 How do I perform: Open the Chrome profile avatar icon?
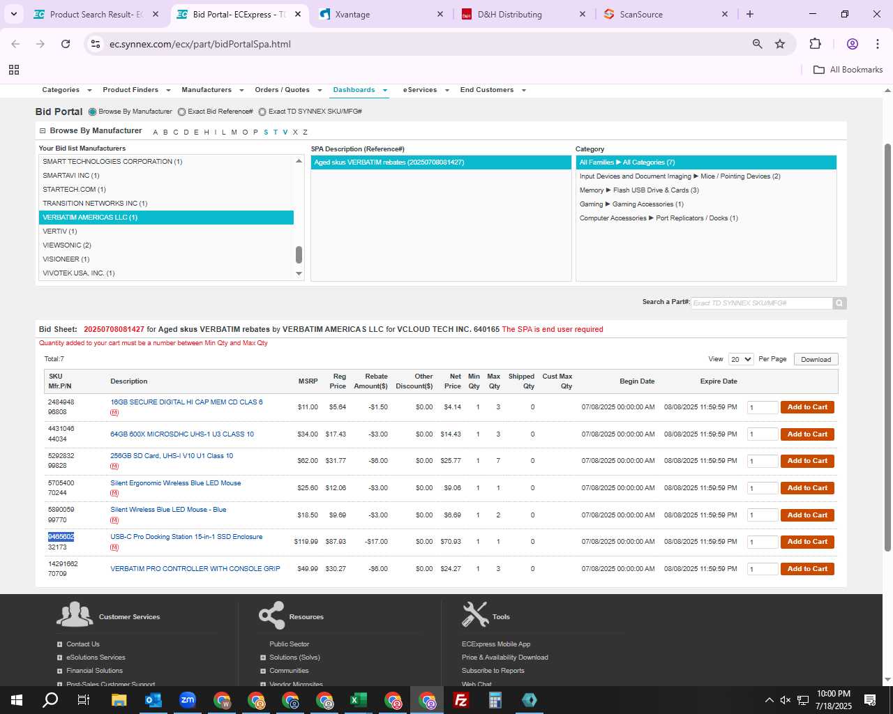(x=852, y=44)
